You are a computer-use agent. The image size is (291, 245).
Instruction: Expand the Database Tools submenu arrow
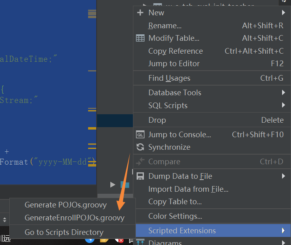[284, 92]
